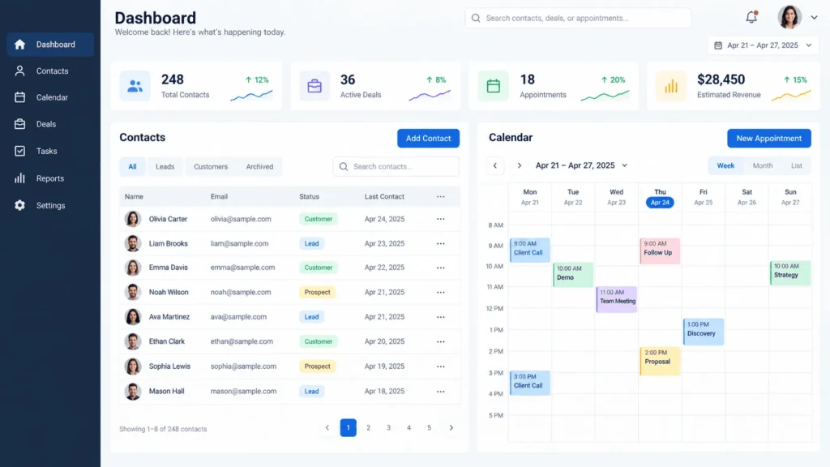Screen dimensions: 830x467
Task: Click the Appointments calendar icon card
Action: (x=494, y=86)
